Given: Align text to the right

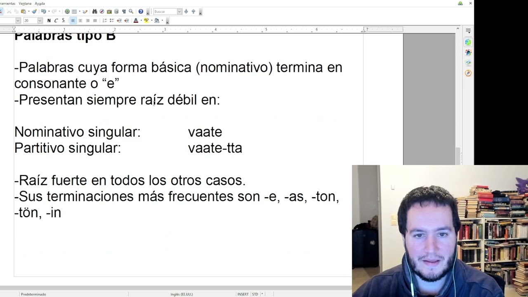Looking at the screenshot, I should 87,21.
